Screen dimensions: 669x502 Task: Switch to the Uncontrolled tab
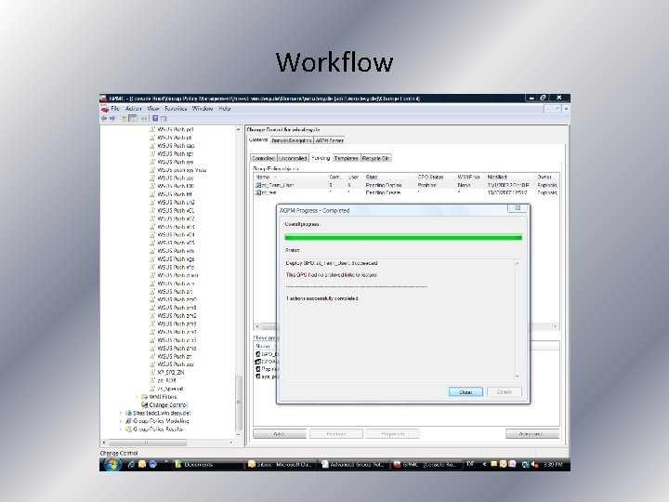pos(293,158)
